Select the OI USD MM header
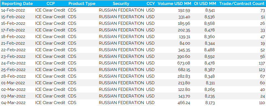 click(205, 4)
